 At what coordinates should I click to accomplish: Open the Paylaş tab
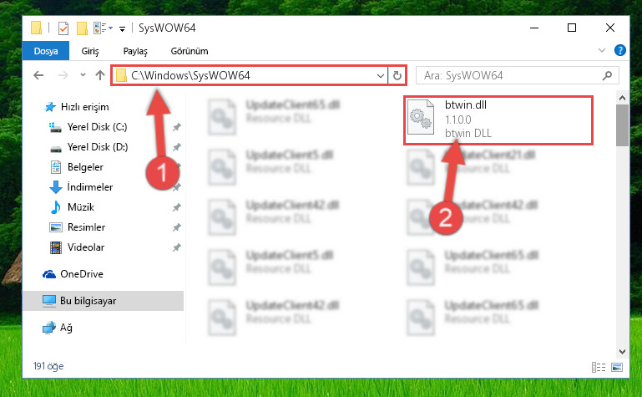[135, 51]
